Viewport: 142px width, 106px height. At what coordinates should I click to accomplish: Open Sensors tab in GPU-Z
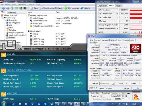point(112,6)
